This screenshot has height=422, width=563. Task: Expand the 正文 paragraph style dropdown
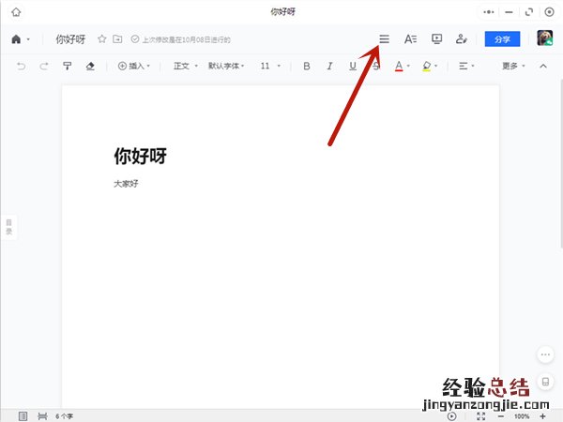(185, 67)
